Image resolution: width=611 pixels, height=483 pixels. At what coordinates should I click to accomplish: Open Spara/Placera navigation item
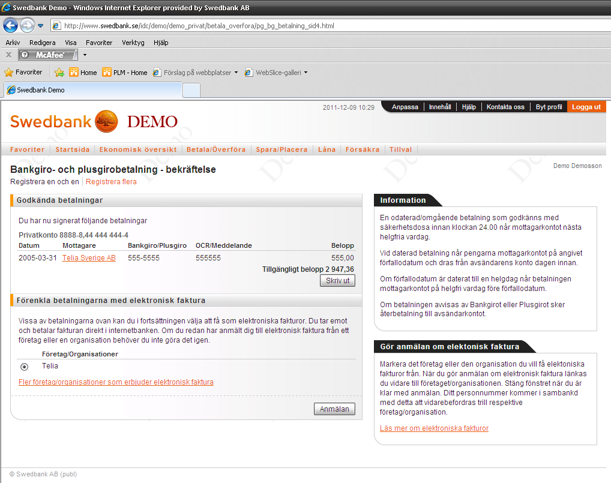point(281,149)
